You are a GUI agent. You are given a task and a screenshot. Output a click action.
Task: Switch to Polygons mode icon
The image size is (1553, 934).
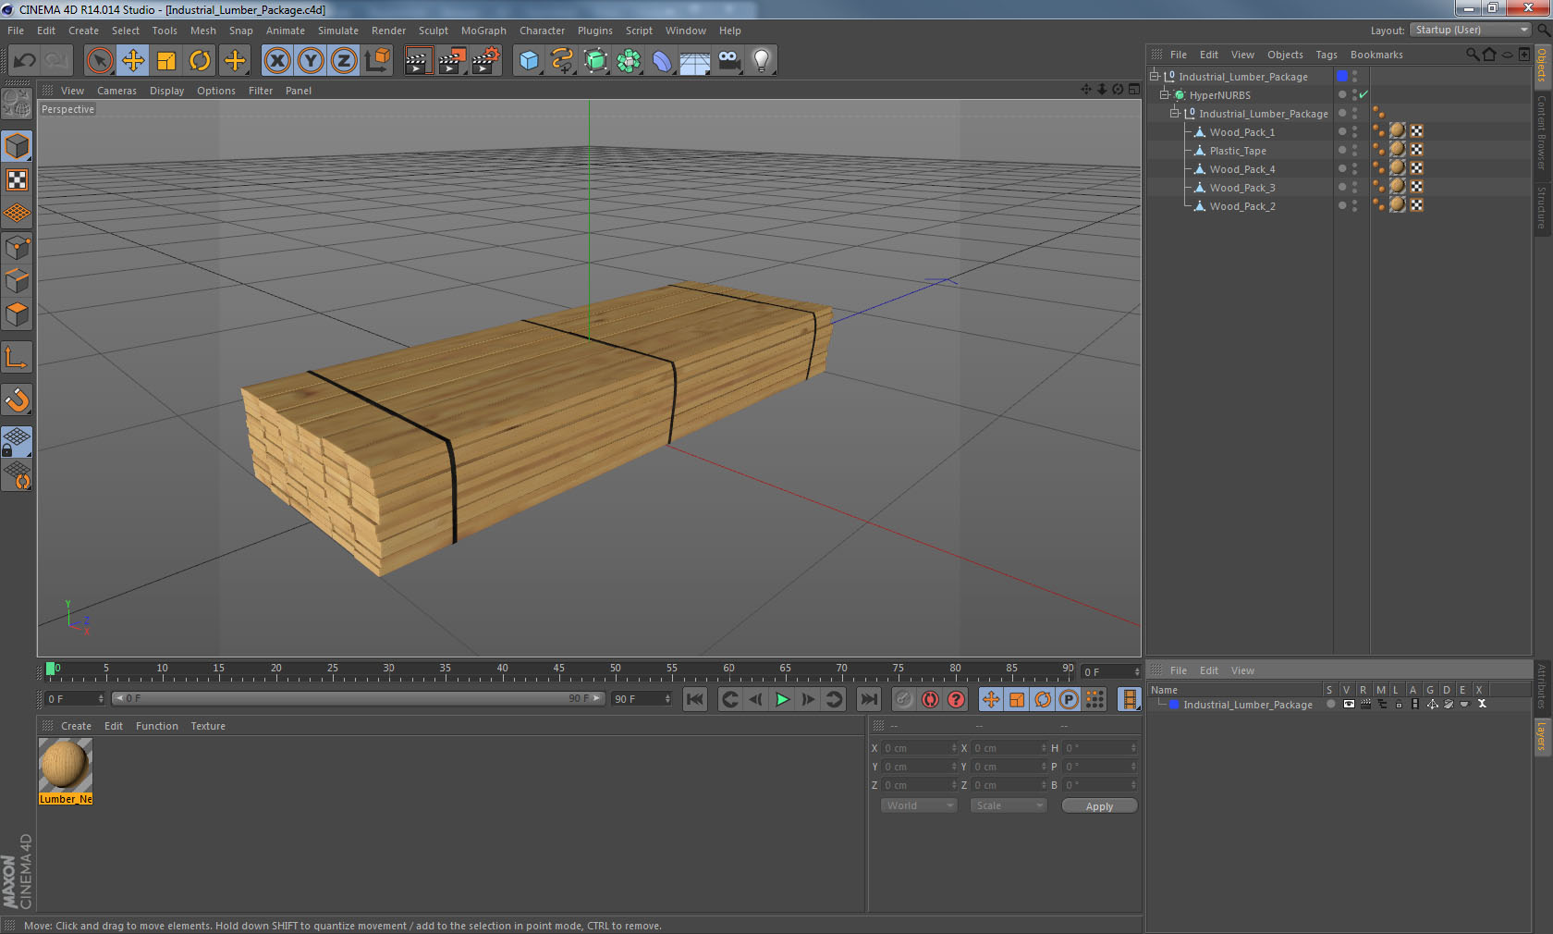(17, 314)
